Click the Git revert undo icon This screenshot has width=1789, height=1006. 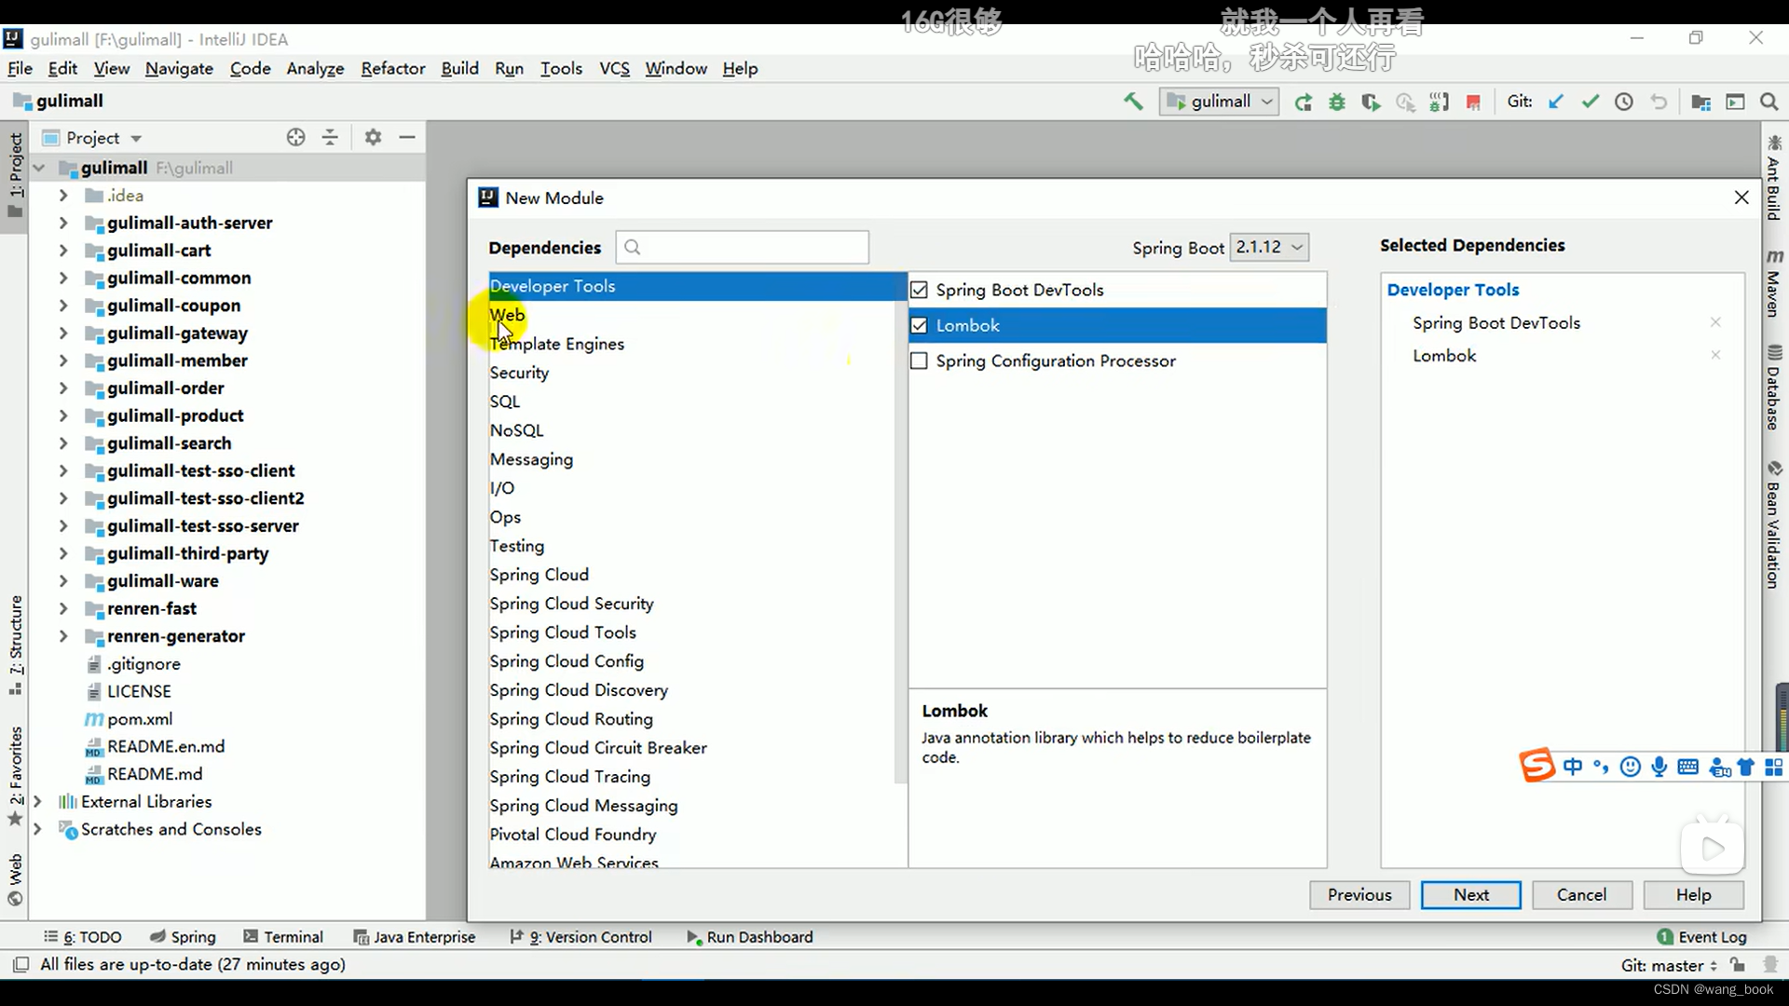pos(1659,102)
